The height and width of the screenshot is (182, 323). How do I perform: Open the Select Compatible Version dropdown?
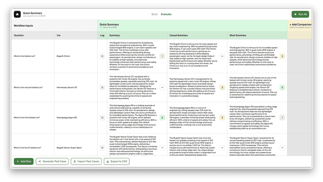(x=300, y=28)
